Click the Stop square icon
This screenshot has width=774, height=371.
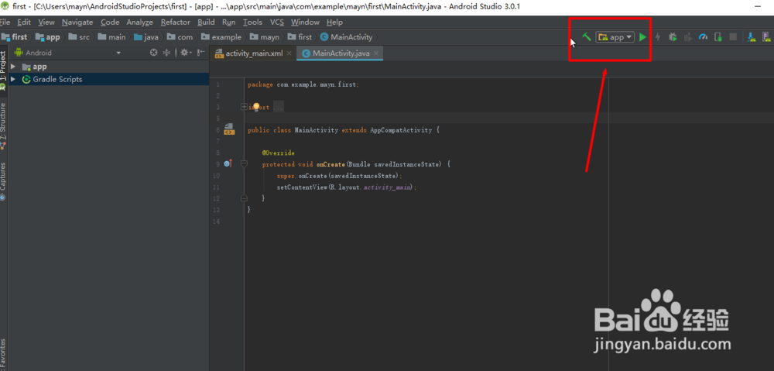733,37
